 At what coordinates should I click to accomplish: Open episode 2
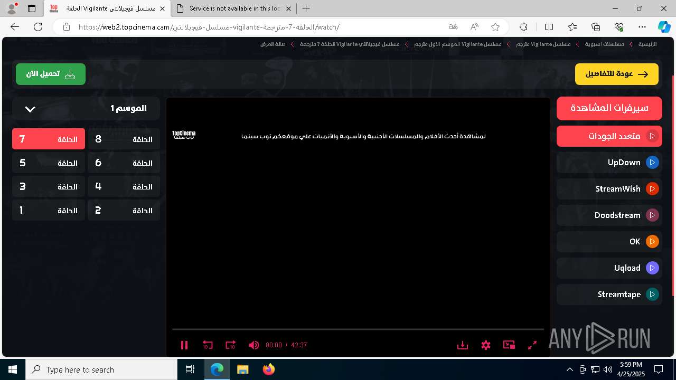coord(124,211)
